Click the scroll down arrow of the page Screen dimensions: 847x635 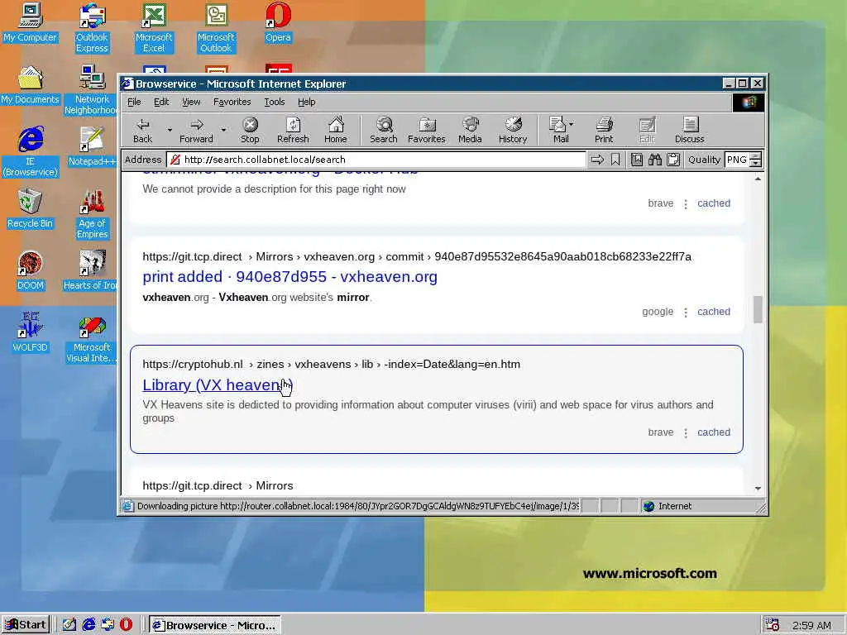(x=758, y=488)
